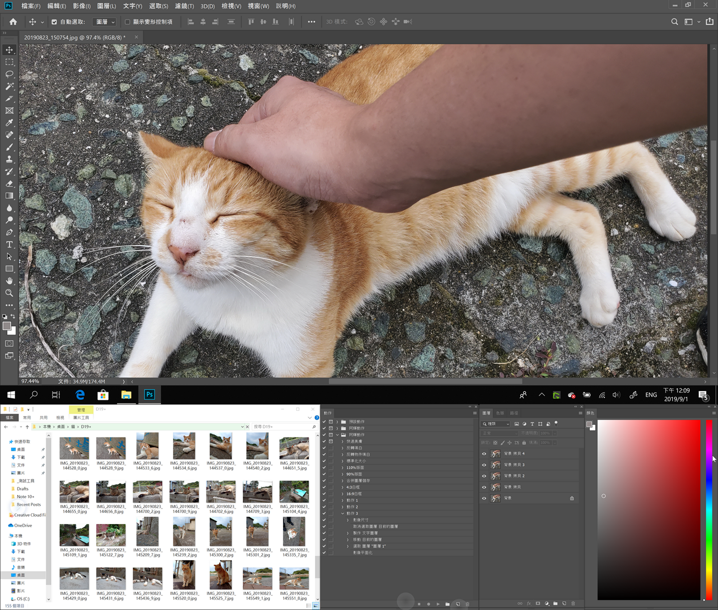Open the 圖層 auto-select dropdown

(x=105, y=22)
